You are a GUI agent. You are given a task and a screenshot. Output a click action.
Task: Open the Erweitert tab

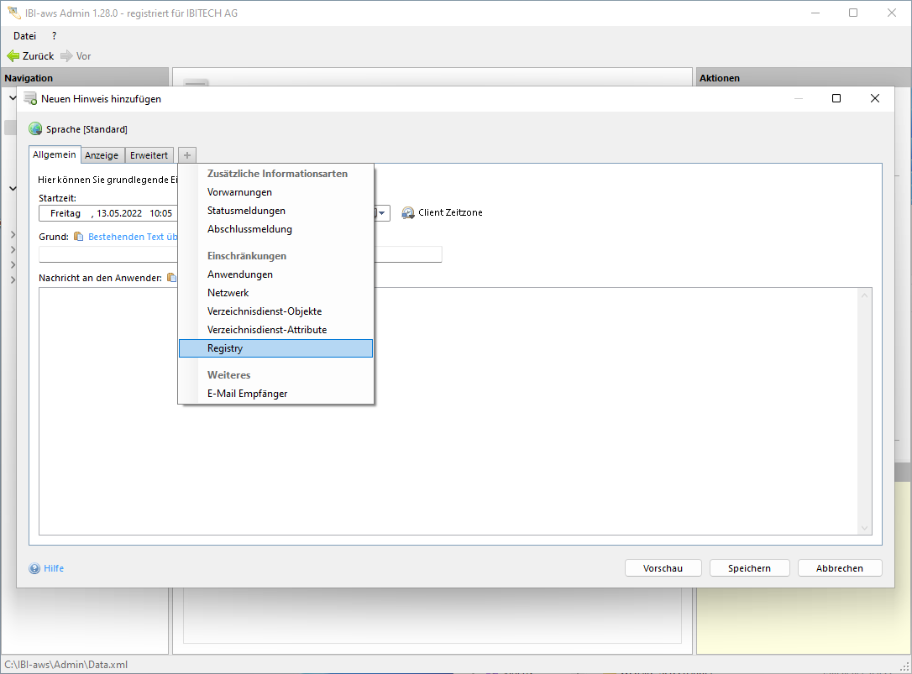[149, 155]
